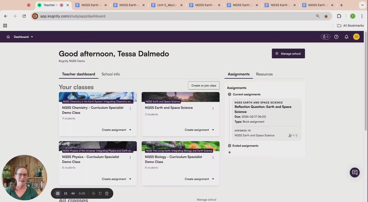
Task: Click the Manage school link near All classes
Action: tap(206, 200)
